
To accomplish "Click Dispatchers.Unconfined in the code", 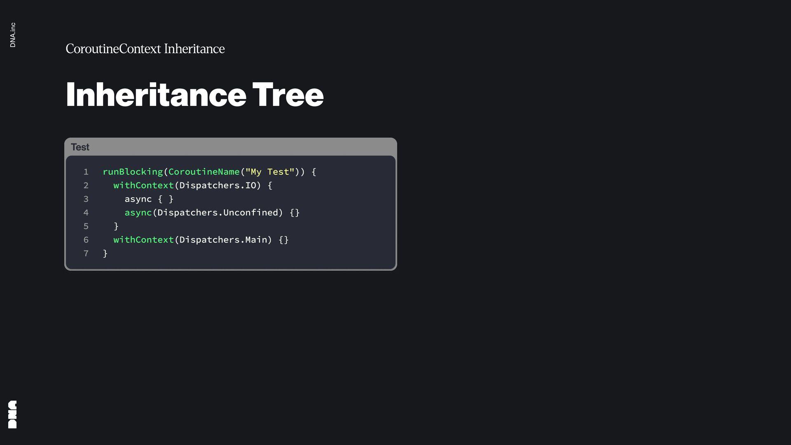I will coord(218,213).
